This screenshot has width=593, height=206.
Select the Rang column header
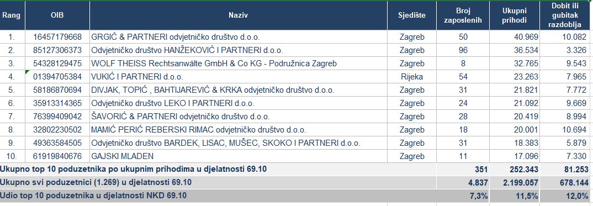pos(13,15)
